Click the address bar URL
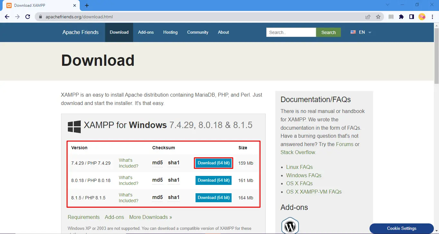 pos(79,17)
